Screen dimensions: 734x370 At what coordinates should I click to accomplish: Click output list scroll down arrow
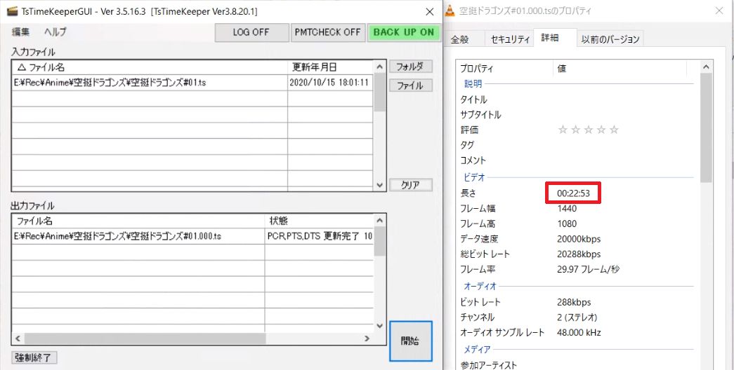[x=379, y=326]
